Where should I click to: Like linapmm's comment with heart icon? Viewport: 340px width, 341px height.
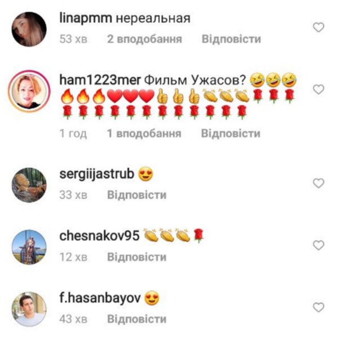tap(319, 27)
